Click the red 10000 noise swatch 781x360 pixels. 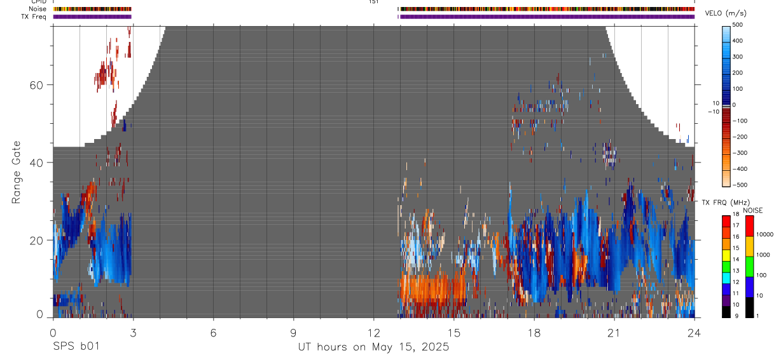tap(749, 225)
